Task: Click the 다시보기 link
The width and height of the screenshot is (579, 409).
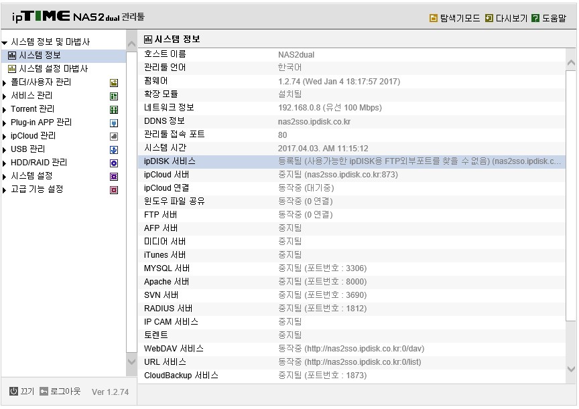Action: click(511, 18)
